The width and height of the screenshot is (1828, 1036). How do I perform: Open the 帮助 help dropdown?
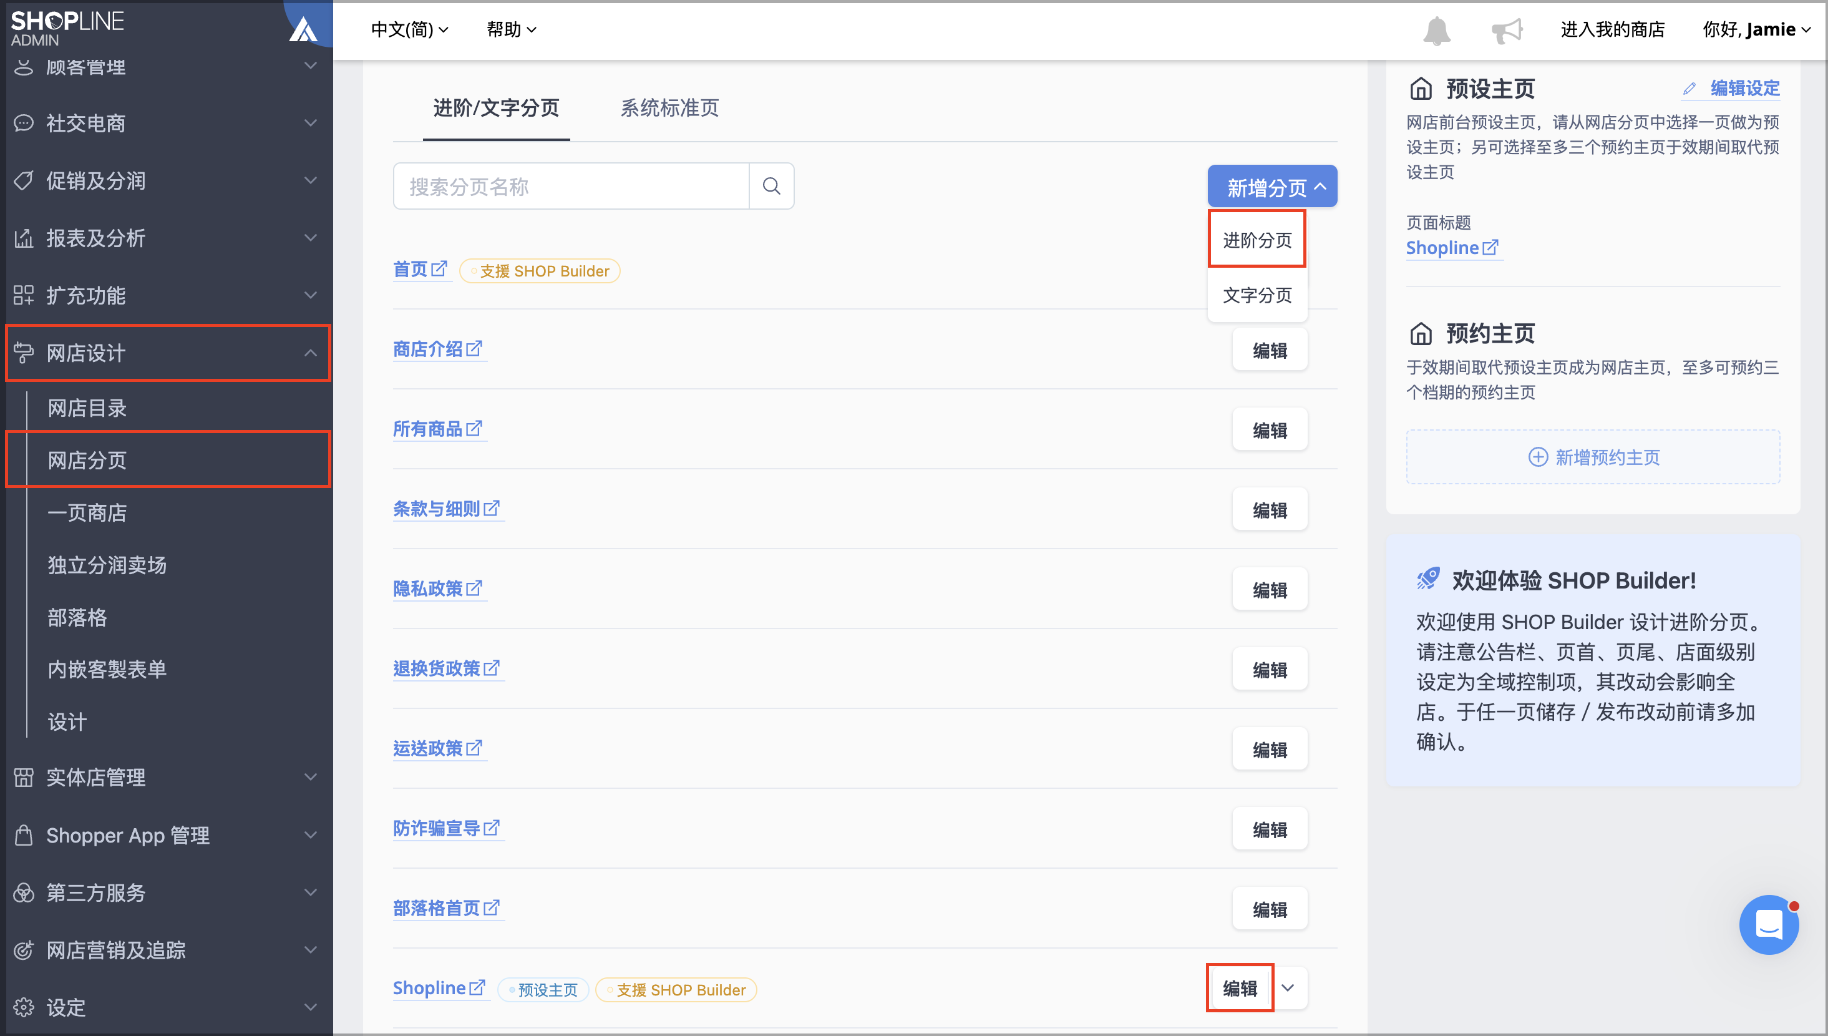(512, 30)
